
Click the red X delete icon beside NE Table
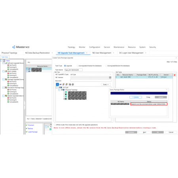pos(175,75)
